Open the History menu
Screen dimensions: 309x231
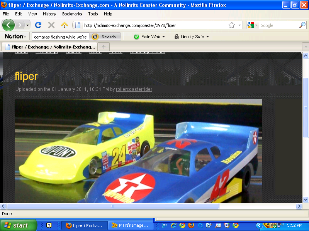49,14
